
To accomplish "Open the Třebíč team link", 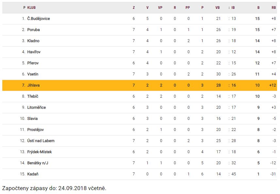I will click(x=33, y=96).
